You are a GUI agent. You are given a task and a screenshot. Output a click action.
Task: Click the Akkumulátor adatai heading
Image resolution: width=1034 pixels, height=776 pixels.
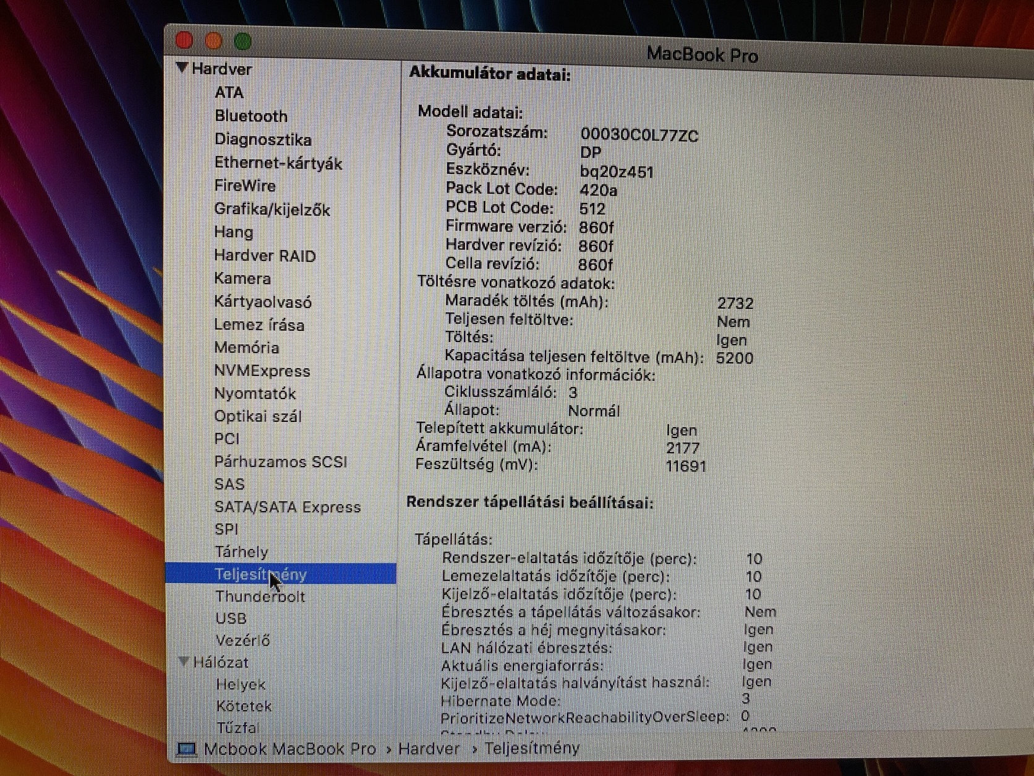490,74
